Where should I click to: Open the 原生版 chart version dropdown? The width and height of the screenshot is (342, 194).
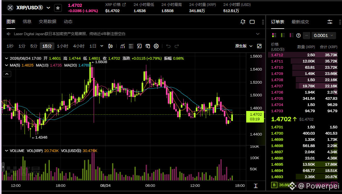pos(244,46)
